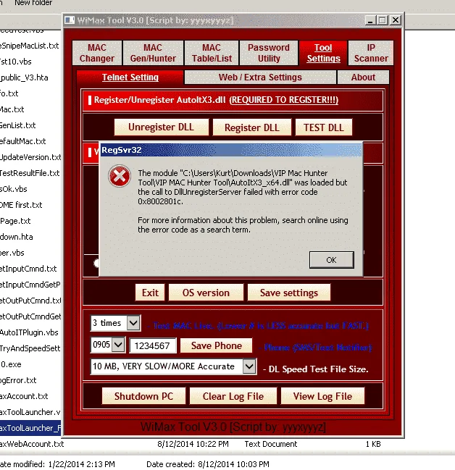Minimize the WiMax Tool window
Viewport: 455px width, 470px height.
(370, 20)
